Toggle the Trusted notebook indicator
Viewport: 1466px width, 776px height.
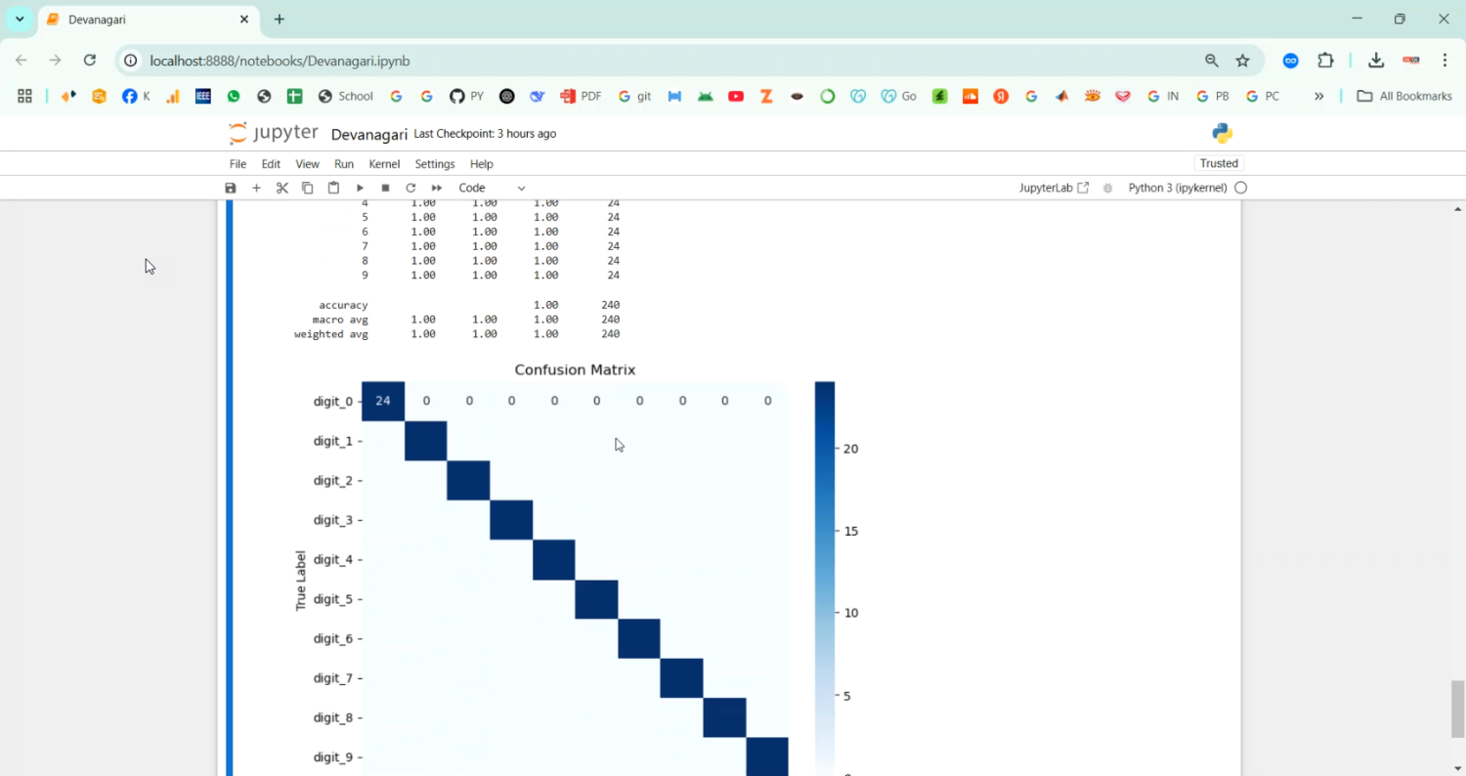pos(1219,163)
